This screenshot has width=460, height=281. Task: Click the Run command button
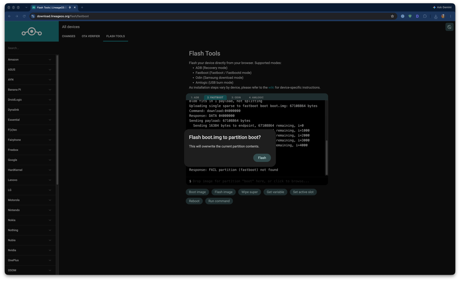click(x=219, y=201)
